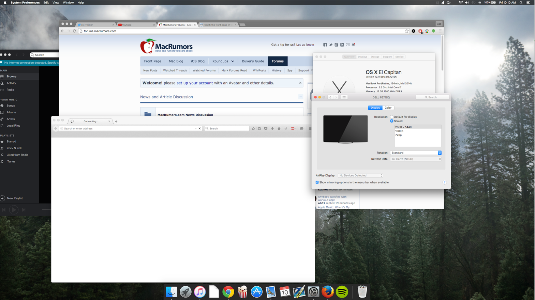Click Spotlight magnifier in menu bar
This screenshot has height=300, width=535.
[521, 2]
